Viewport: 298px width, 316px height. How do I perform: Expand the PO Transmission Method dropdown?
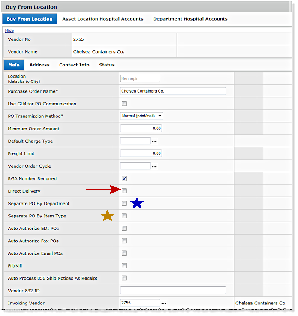tap(142, 116)
